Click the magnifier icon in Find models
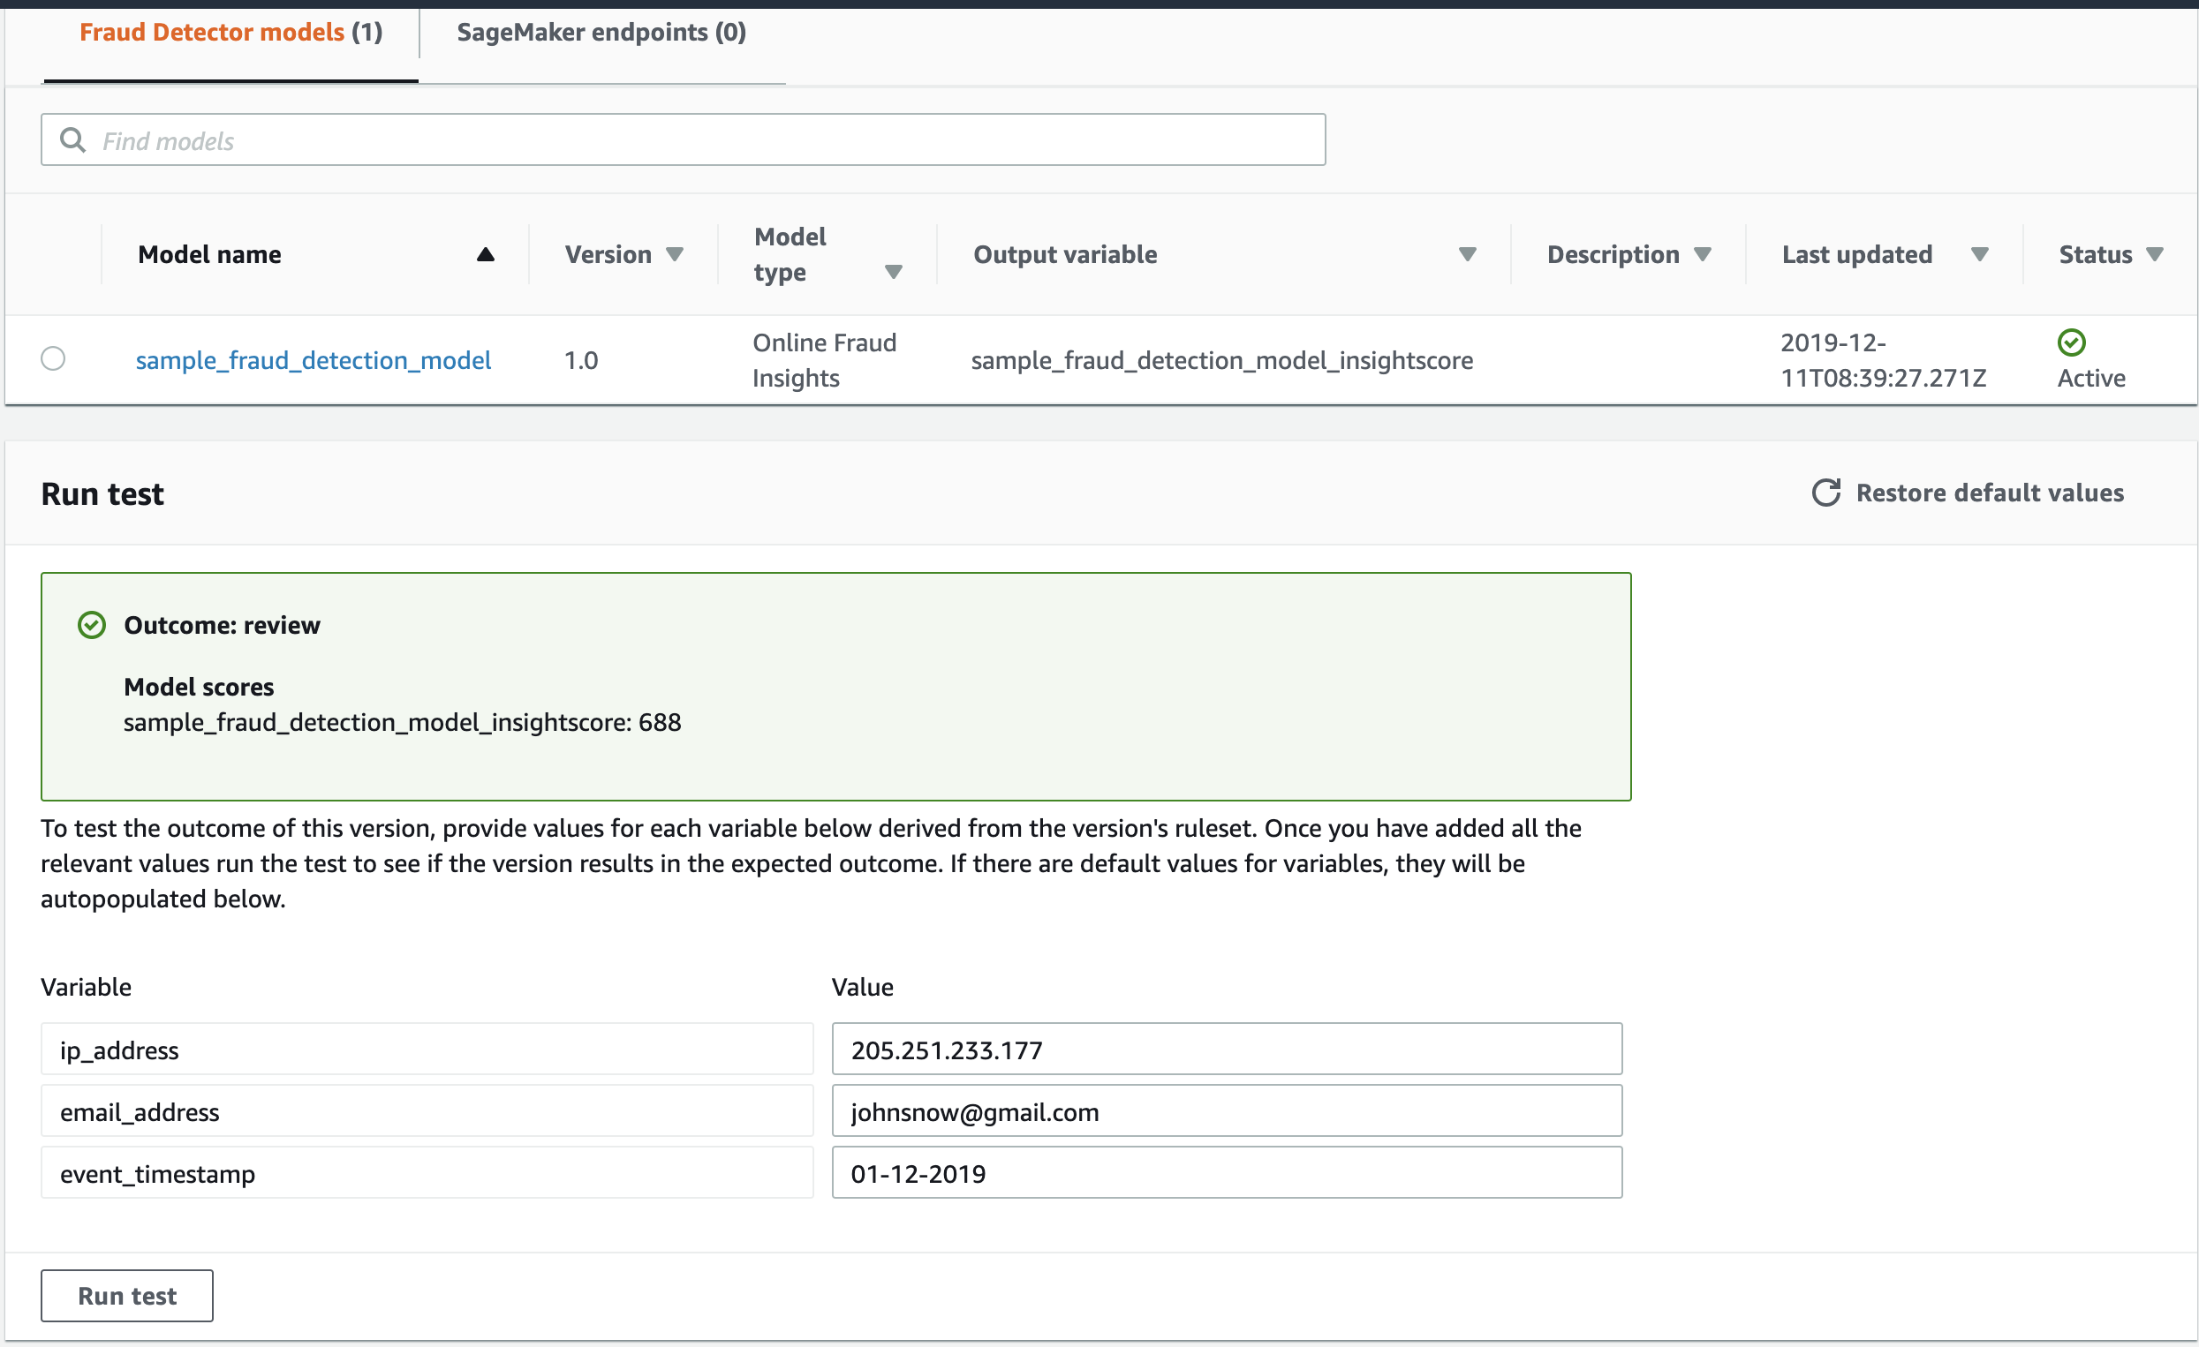The image size is (2199, 1347). point(72,140)
